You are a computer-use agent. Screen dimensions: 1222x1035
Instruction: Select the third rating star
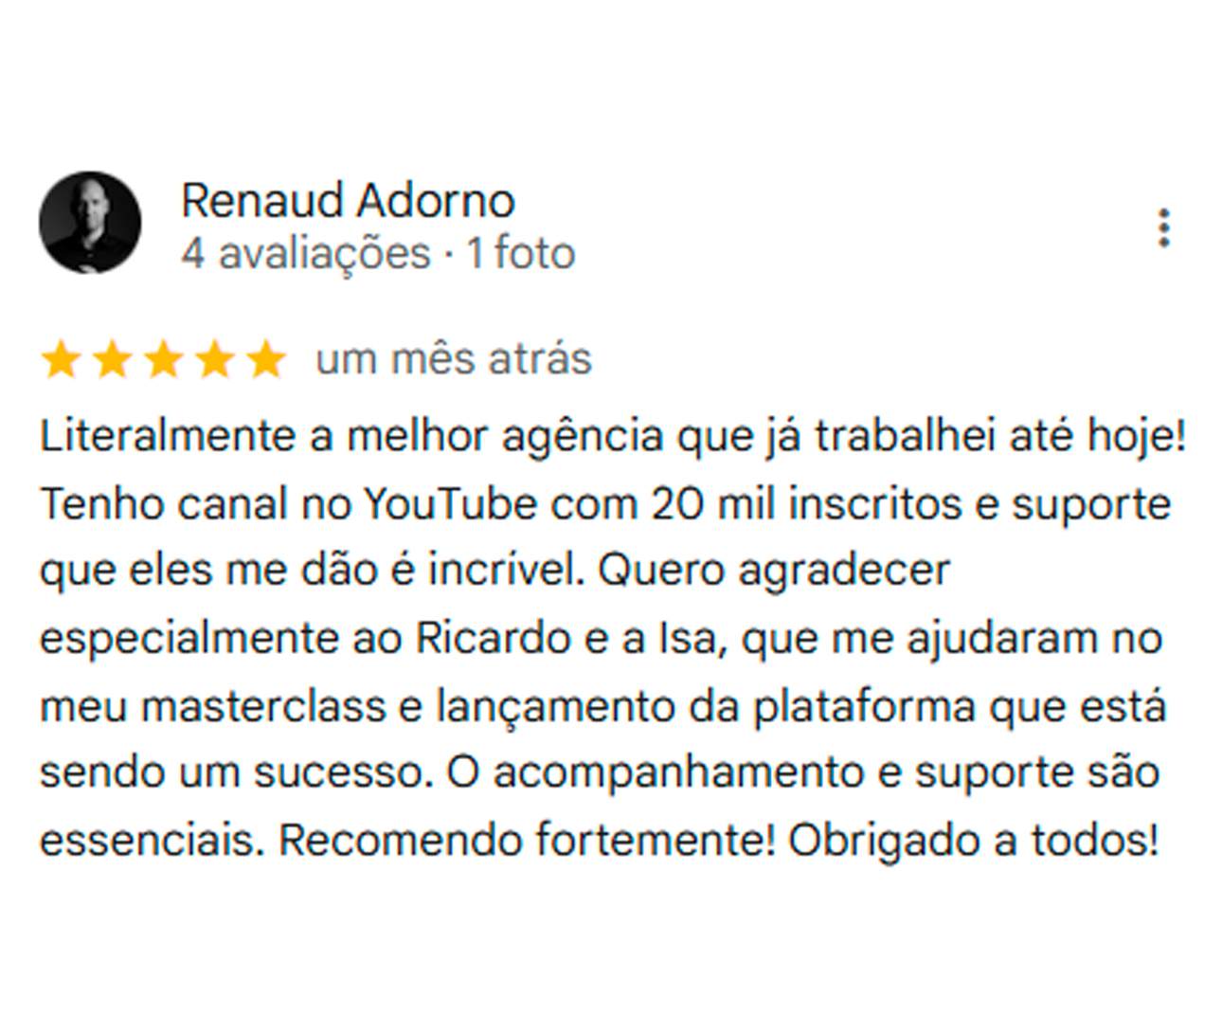click(164, 360)
